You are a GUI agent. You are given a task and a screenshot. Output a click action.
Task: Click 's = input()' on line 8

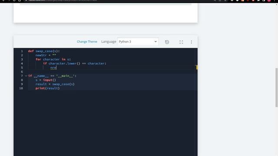coord(46,80)
